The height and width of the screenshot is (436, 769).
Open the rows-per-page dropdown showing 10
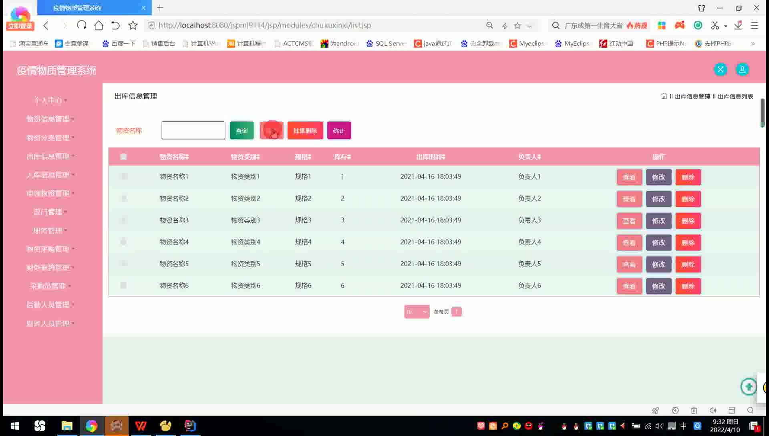(x=417, y=312)
